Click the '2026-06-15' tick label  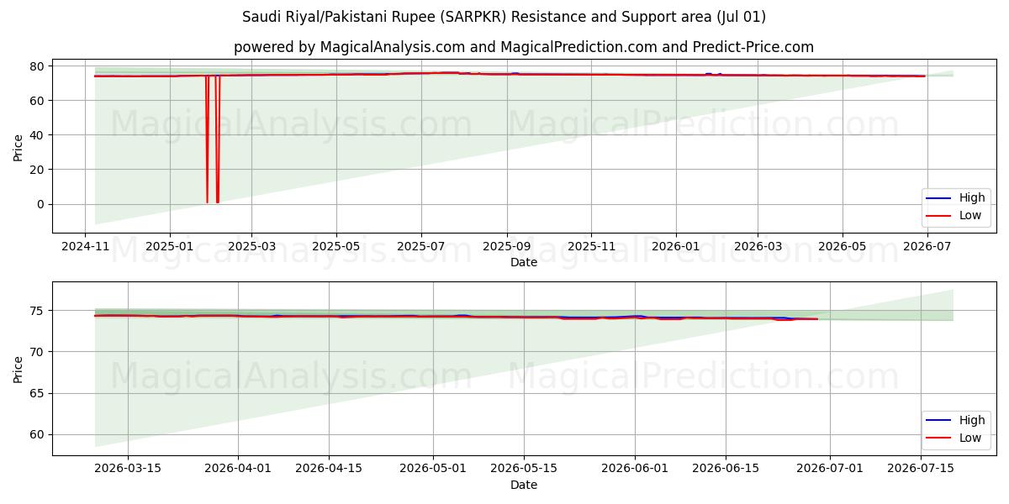tap(726, 469)
